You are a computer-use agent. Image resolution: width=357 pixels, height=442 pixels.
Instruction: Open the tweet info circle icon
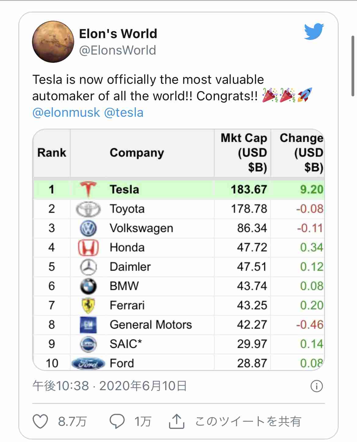coord(317,386)
